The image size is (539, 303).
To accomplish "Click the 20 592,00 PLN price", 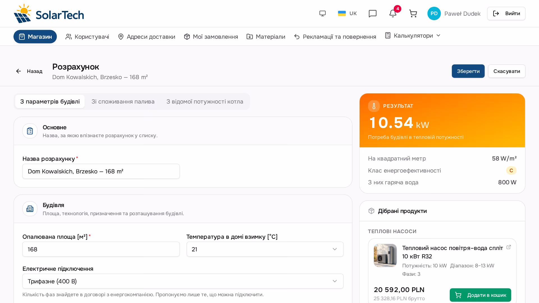I will (x=399, y=290).
